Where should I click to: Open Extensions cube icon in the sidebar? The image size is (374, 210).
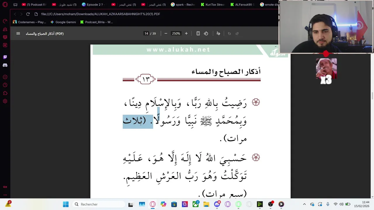tap(5, 93)
